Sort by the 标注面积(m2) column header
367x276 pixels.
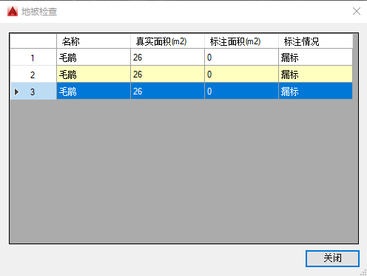point(241,41)
